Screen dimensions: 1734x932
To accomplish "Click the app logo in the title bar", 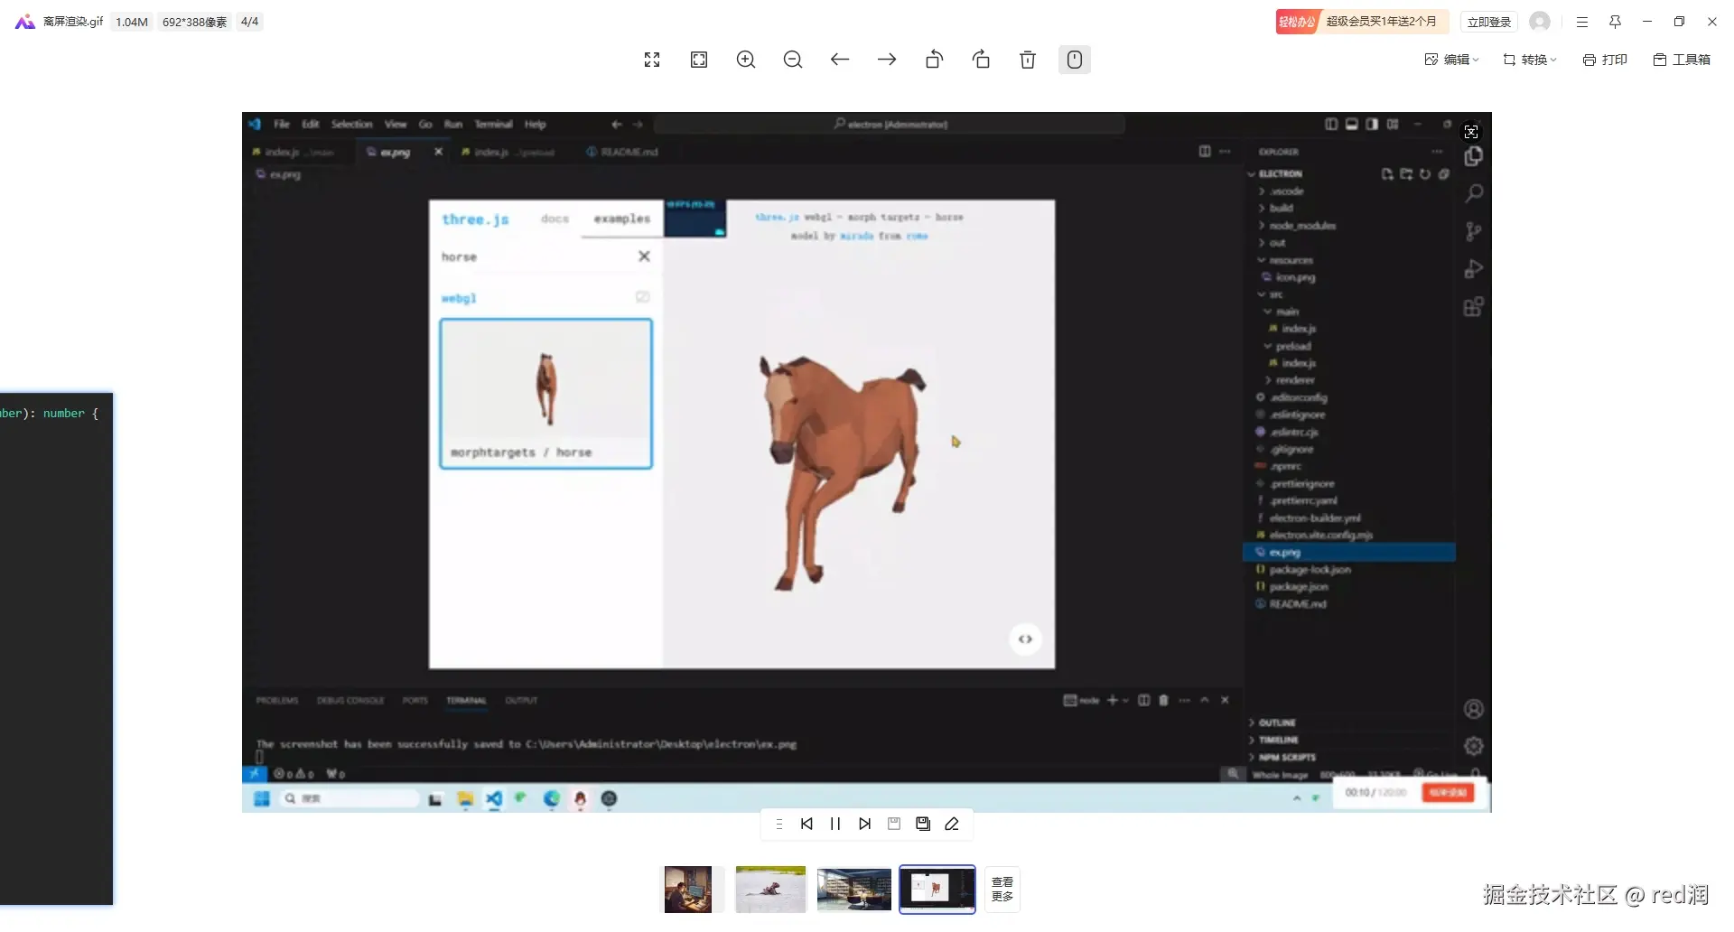I will click(25, 22).
